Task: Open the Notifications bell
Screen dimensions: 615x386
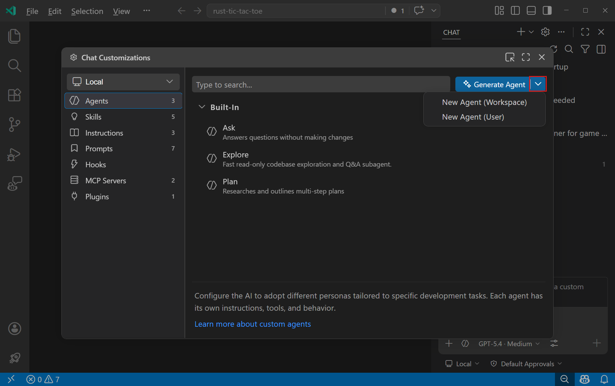Action: point(604,379)
